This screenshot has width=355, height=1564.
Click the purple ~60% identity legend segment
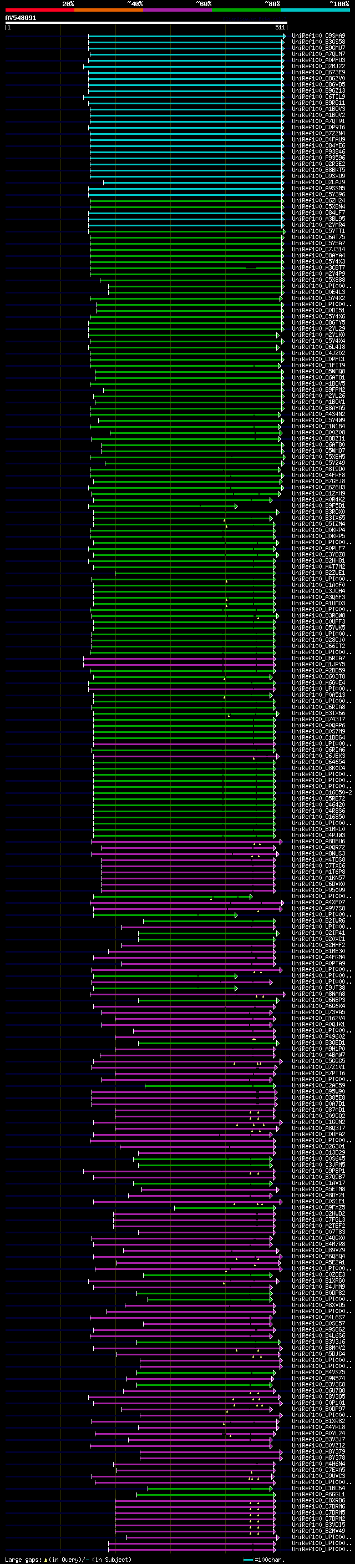(177, 10)
